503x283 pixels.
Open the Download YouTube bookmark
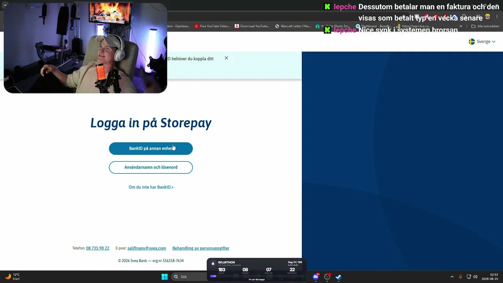tap(252, 26)
